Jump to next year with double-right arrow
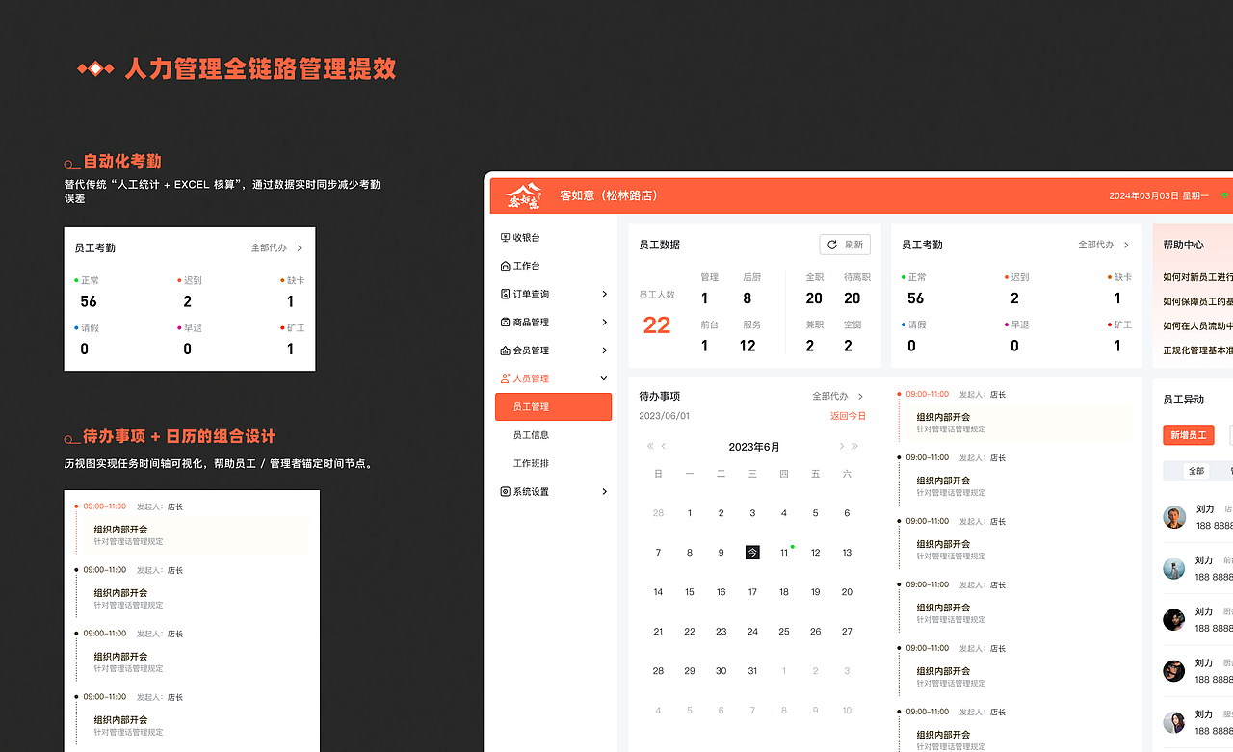Image resolution: width=1233 pixels, height=752 pixels. pos(854,446)
